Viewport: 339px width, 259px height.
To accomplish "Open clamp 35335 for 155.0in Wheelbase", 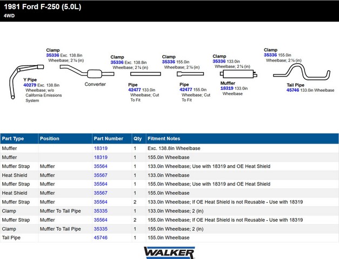I will point(101,229).
